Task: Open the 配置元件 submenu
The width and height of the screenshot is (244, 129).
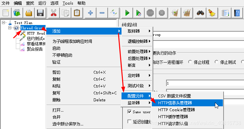Action: [137, 96]
